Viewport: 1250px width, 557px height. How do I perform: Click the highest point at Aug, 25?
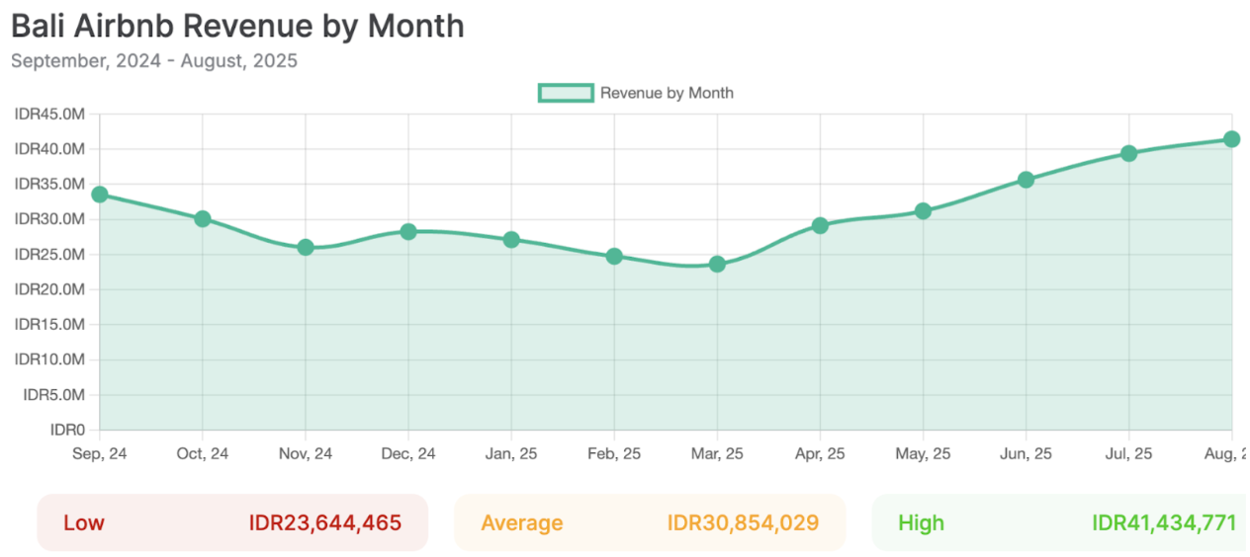[x=1231, y=139]
